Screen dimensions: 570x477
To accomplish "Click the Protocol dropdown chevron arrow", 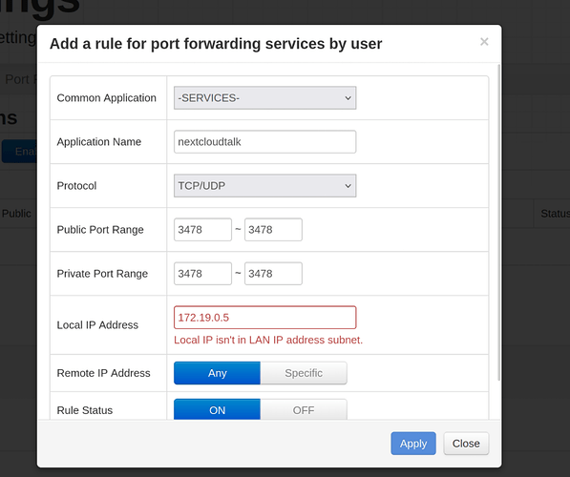I will point(348,186).
